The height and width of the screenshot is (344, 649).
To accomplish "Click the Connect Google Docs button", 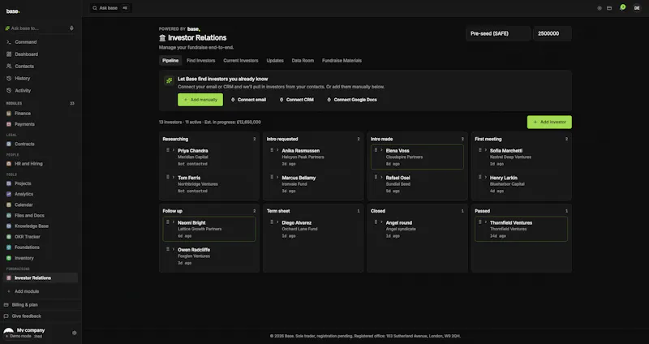I will point(352,100).
